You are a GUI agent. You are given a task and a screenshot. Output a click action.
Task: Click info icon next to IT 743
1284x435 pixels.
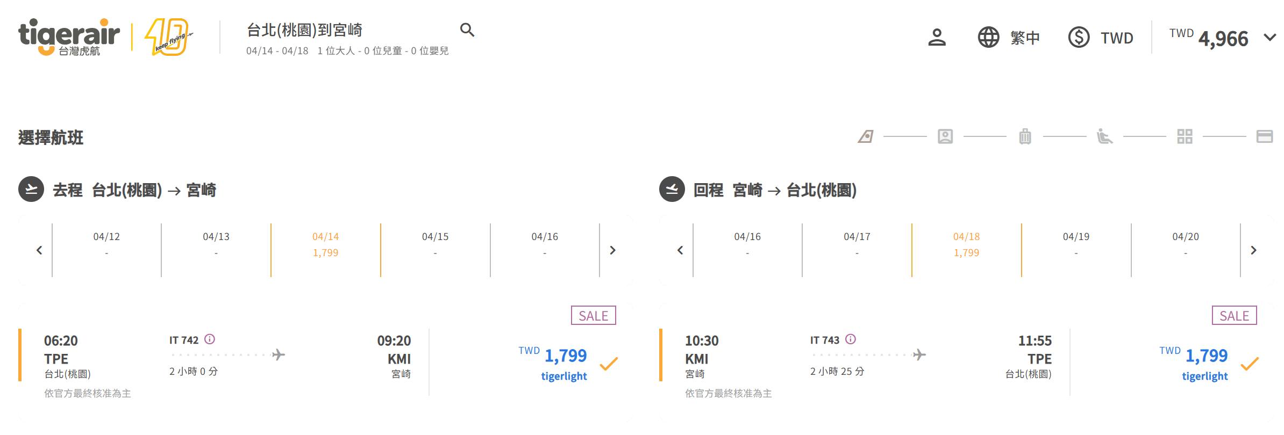click(x=851, y=339)
